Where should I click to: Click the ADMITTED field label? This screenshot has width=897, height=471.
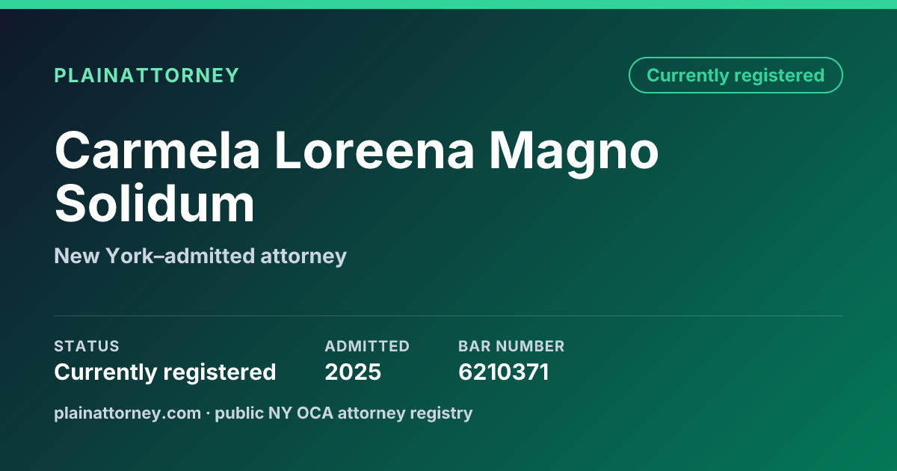pos(367,346)
